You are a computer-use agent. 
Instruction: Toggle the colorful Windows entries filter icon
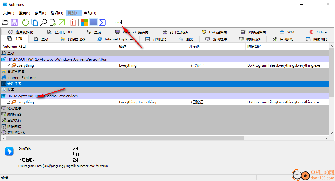coord(84,22)
